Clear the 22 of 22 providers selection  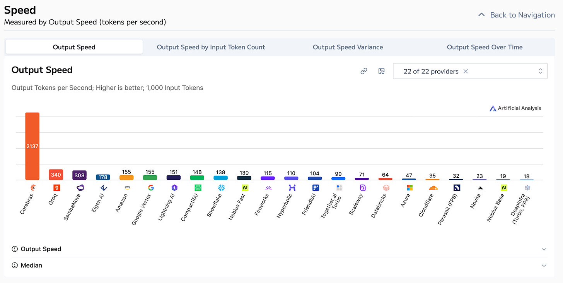[x=466, y=71]
